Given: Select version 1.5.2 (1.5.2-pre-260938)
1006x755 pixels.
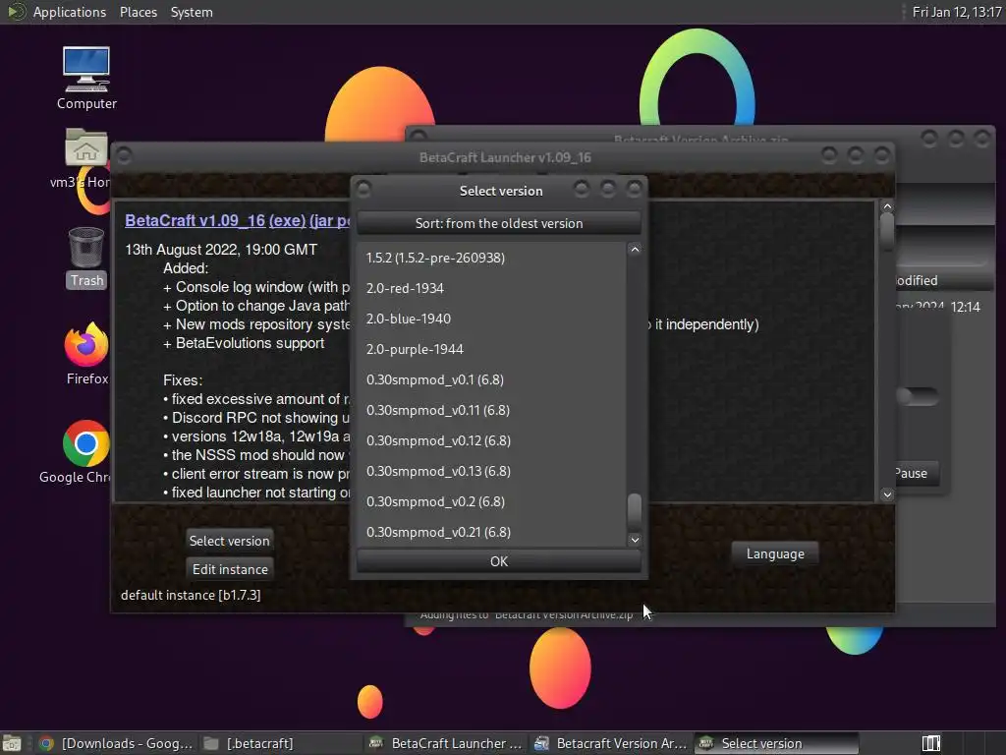Looking at the screenshot, I should tap(491, 258).
